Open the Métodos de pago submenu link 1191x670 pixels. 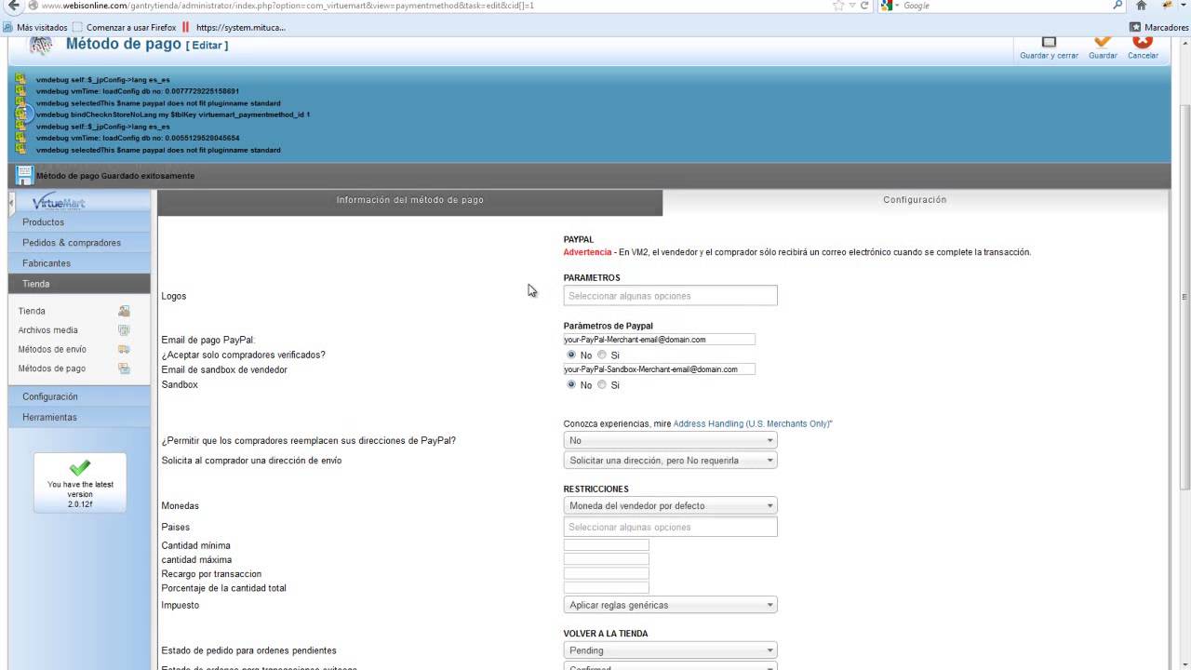coord(52,368)
